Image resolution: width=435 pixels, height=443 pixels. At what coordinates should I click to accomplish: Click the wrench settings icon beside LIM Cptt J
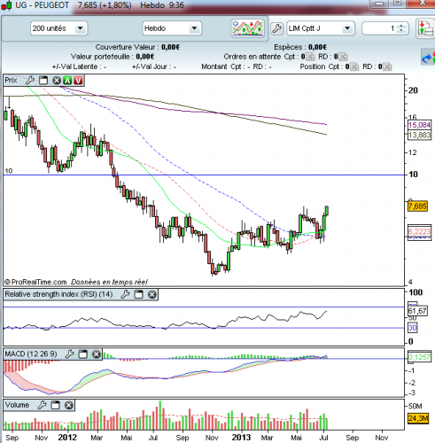coord(276,28)
